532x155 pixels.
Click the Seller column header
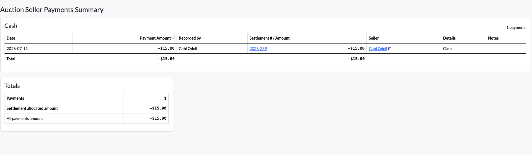point(374,38)
